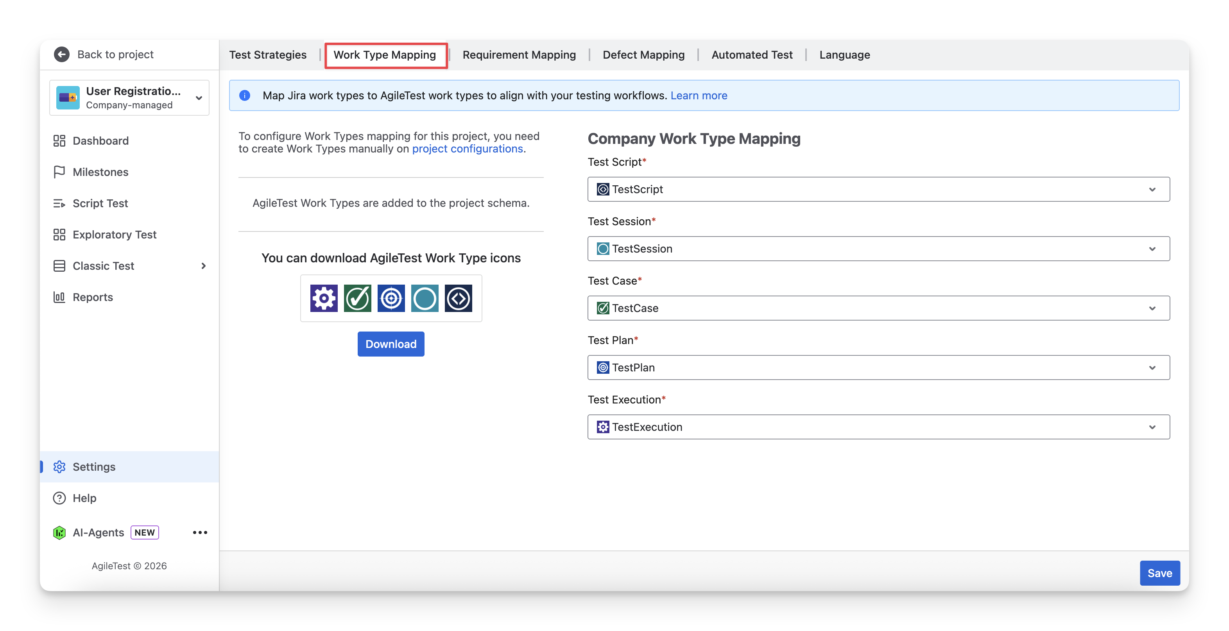Click the TestPlan target icon thumbnail
Viewport: 1229px width, 631px height.
[x=391, y=298]
